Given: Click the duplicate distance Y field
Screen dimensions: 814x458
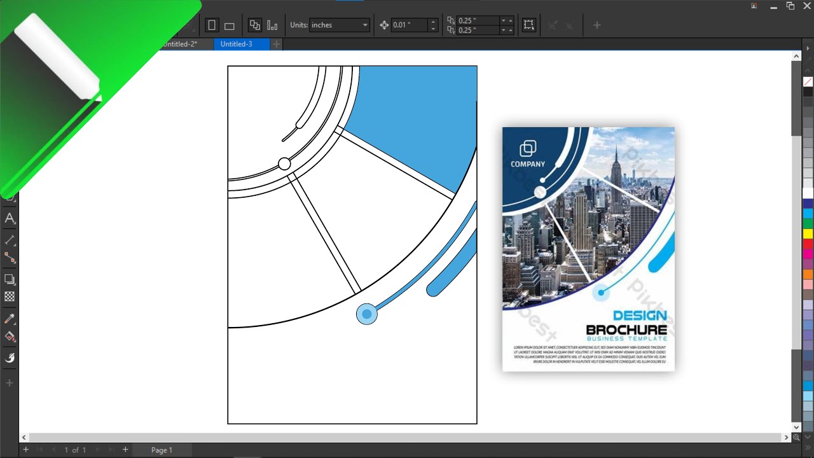Looking at the screenshot, I should click(478, 30).
